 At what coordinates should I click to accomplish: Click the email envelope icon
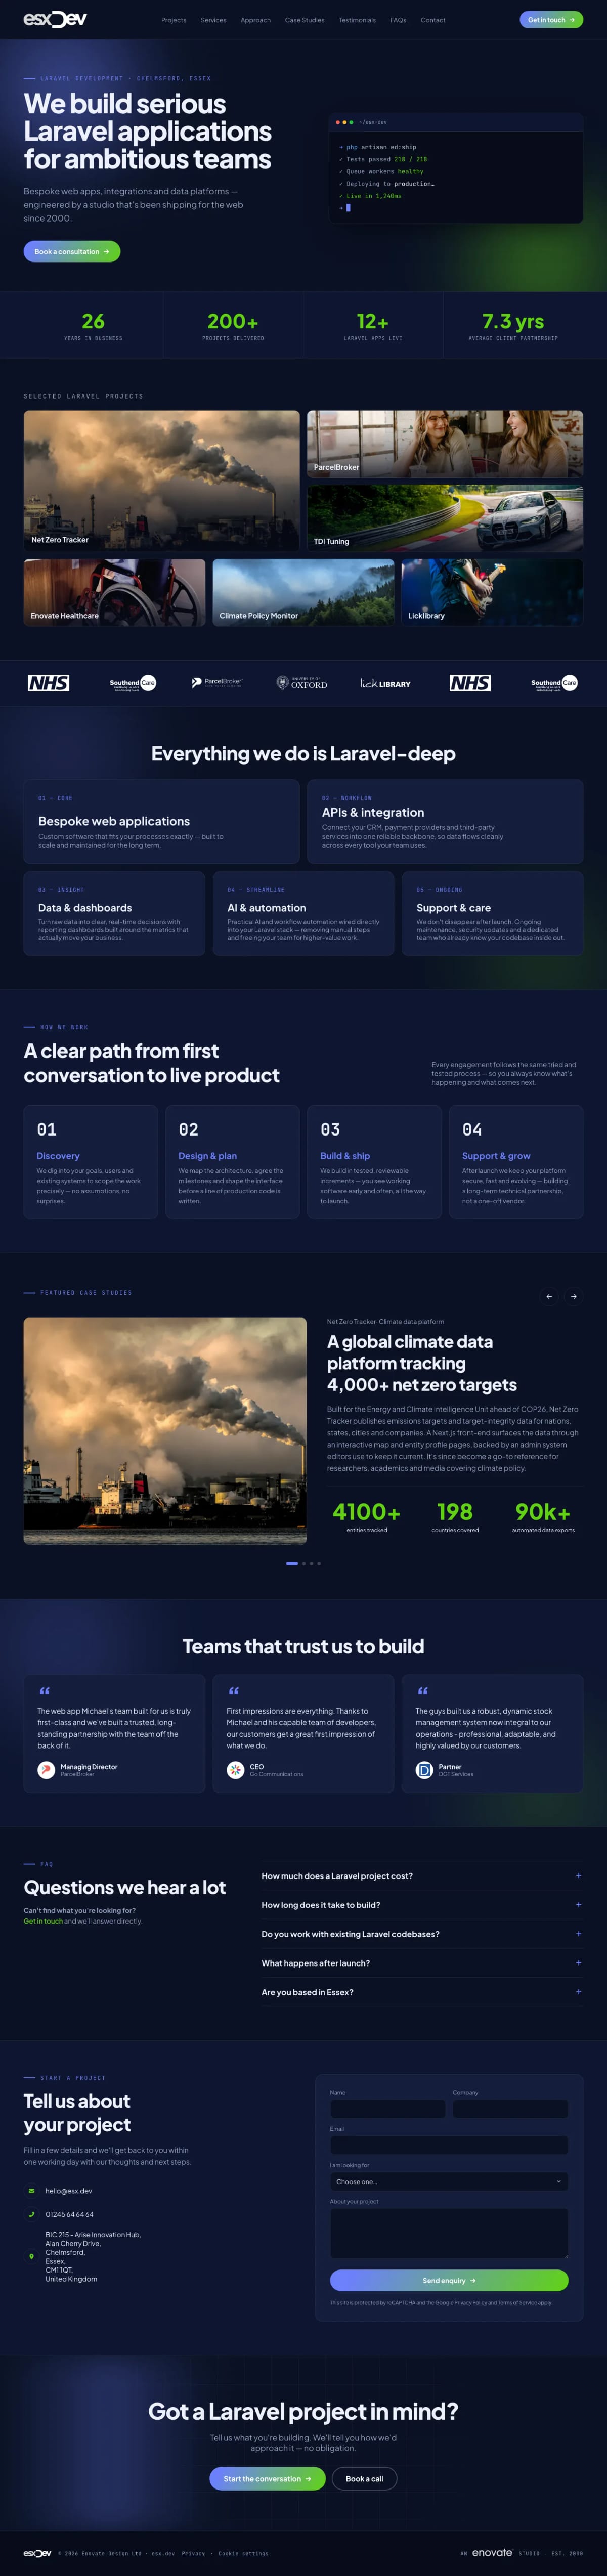pyautogui.click(x=31, y=2191)
